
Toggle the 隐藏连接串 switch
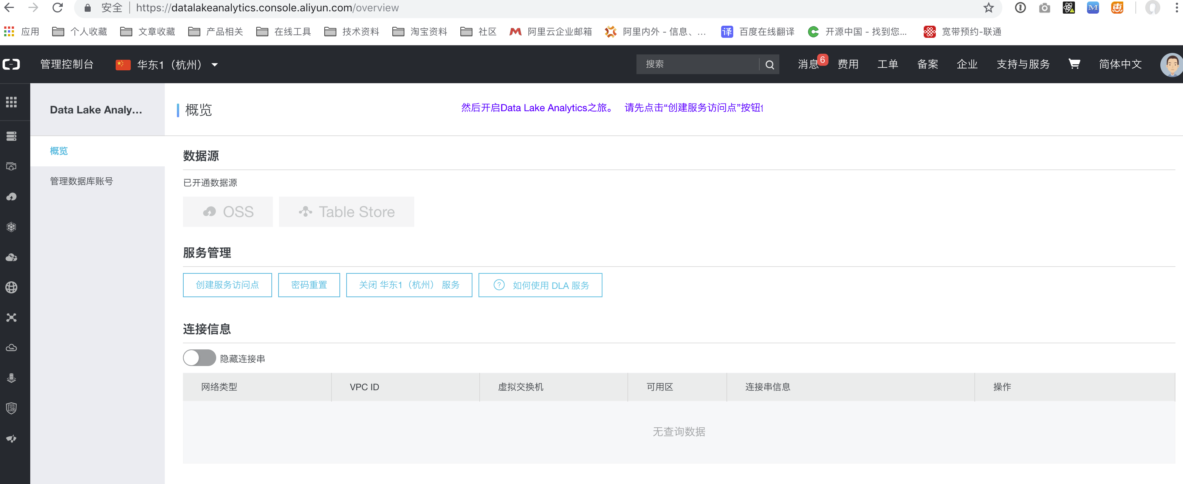(199, 358)
